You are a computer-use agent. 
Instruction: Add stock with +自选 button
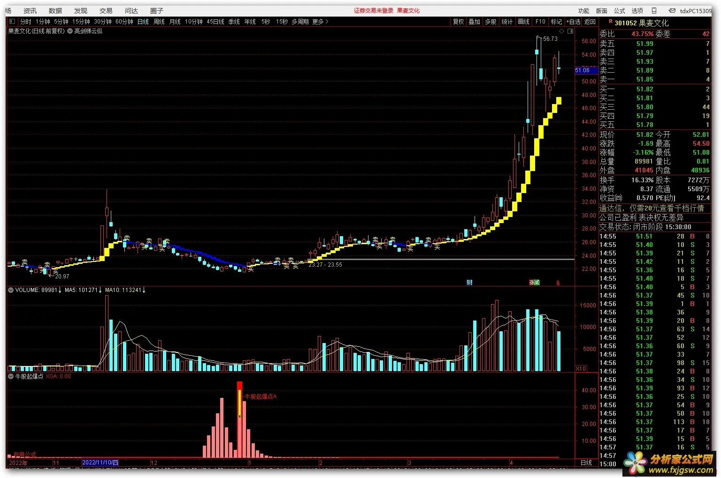pos(573,22)
